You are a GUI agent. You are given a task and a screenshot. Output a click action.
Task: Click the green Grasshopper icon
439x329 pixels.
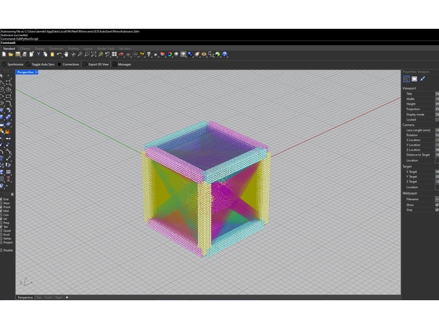(x=218, y=54)
